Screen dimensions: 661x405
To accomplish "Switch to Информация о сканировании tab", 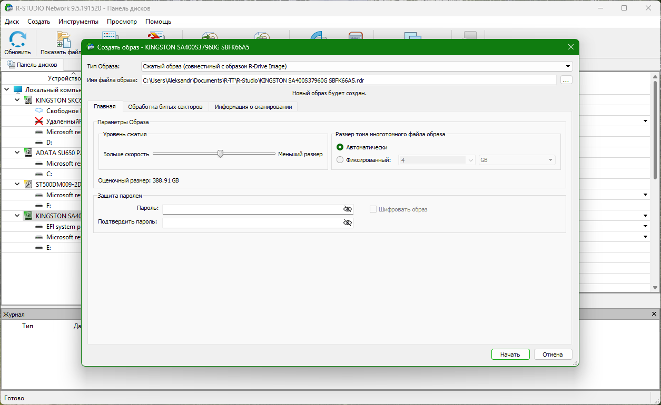I will click(x=253, y=107).
